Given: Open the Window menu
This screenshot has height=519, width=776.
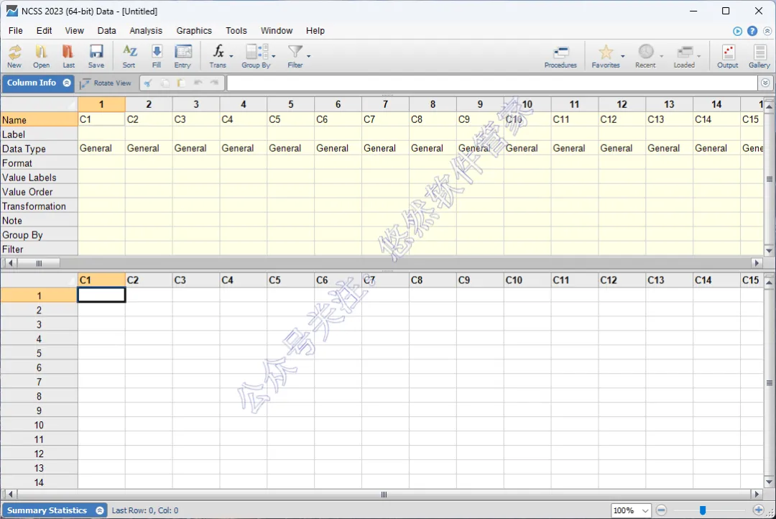Looking at the screenshot, I should [x=277, y=31].
